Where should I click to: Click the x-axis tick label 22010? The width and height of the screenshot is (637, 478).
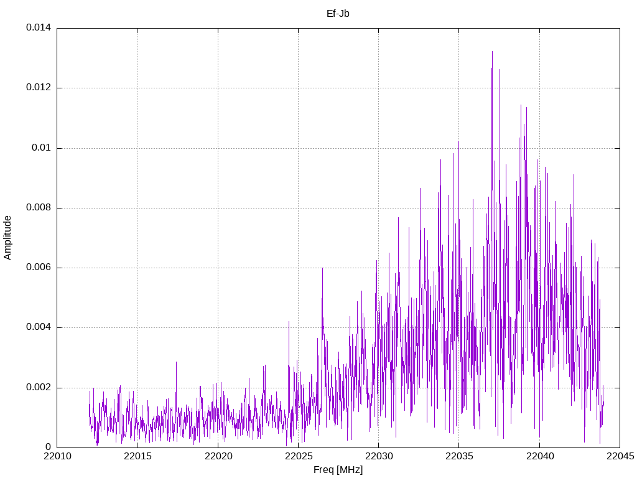tap(57, 456)
